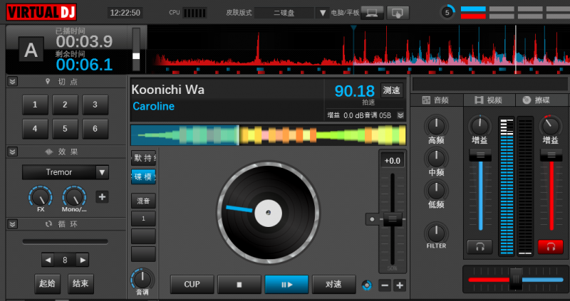The image size is (570, 301).
Task: Click the red headphone cue button
Action: click(x=550, y=246)
